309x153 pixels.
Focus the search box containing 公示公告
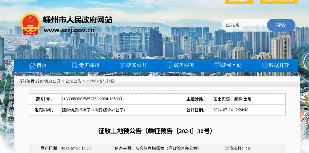(245, 25)
